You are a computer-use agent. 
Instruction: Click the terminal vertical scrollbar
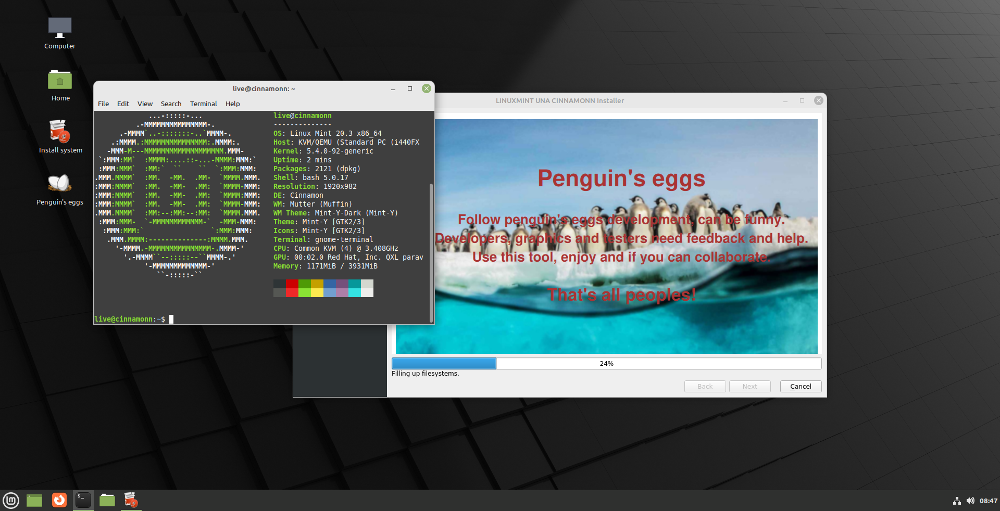click(x=431, y=252)
